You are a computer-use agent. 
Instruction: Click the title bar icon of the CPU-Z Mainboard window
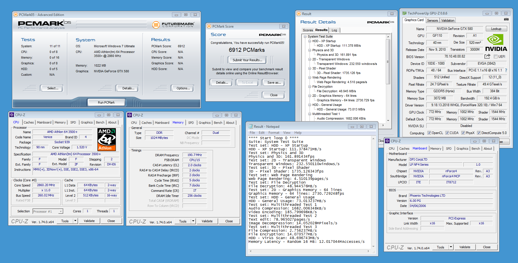click(x=387, y=141)
